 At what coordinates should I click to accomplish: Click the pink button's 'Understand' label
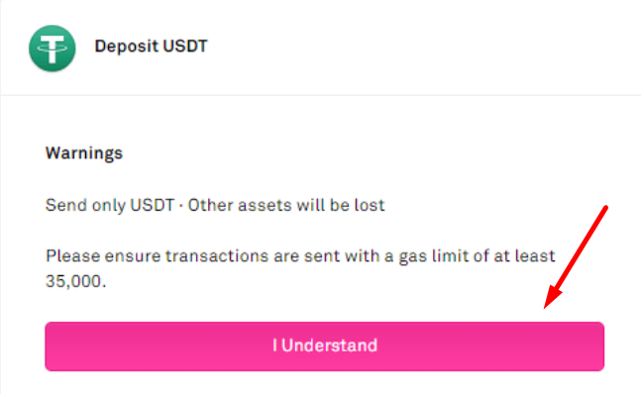click(330, 345)
